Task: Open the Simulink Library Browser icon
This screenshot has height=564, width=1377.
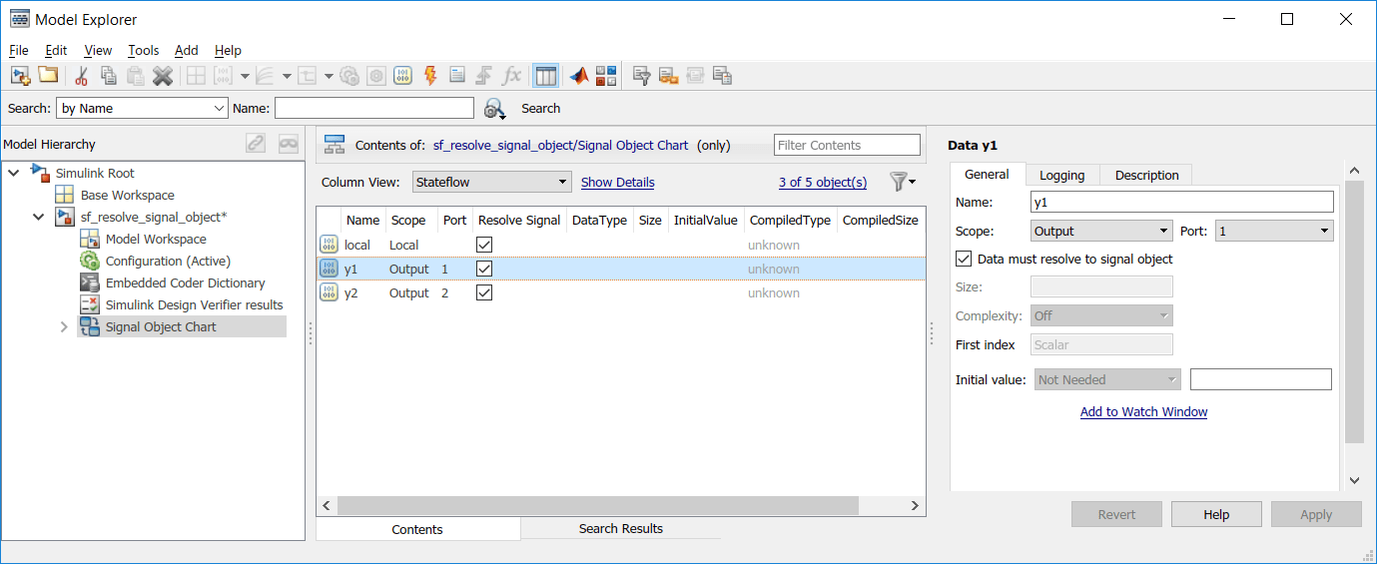Action: coord(606,76)
